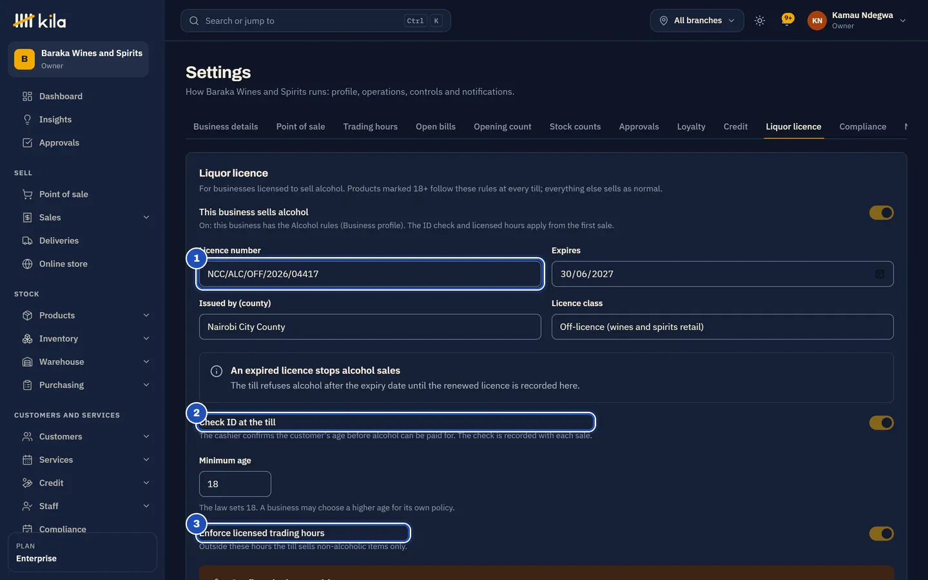Toggle This business sells alcohol switch

(881, 213)
